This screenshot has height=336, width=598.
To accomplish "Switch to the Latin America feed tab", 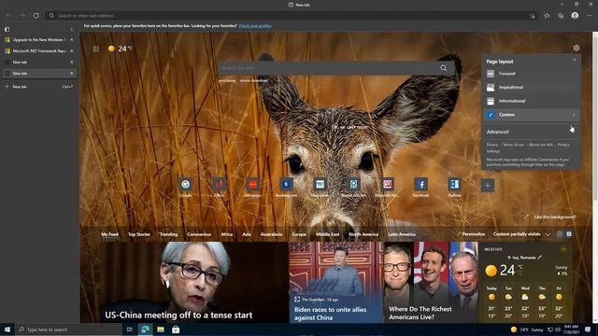I will 402,234.
